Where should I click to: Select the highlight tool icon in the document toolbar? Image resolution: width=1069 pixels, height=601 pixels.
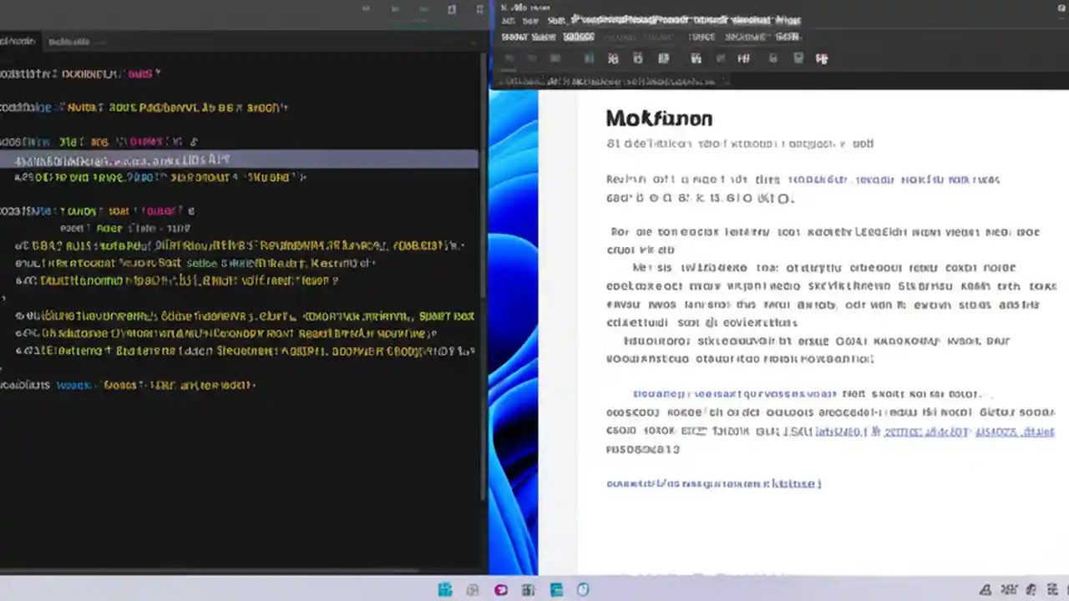(743, 58)
